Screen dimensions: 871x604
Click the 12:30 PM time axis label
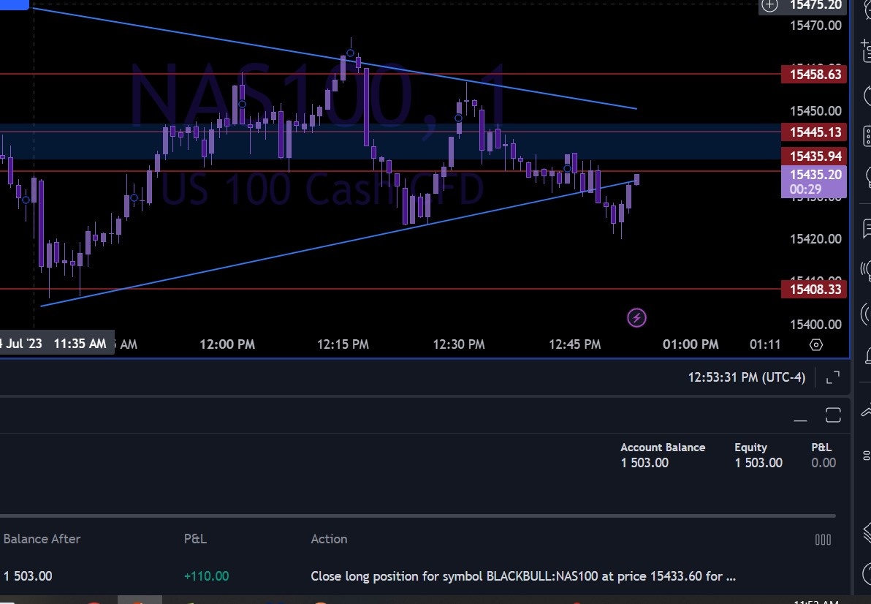point(459,344)
